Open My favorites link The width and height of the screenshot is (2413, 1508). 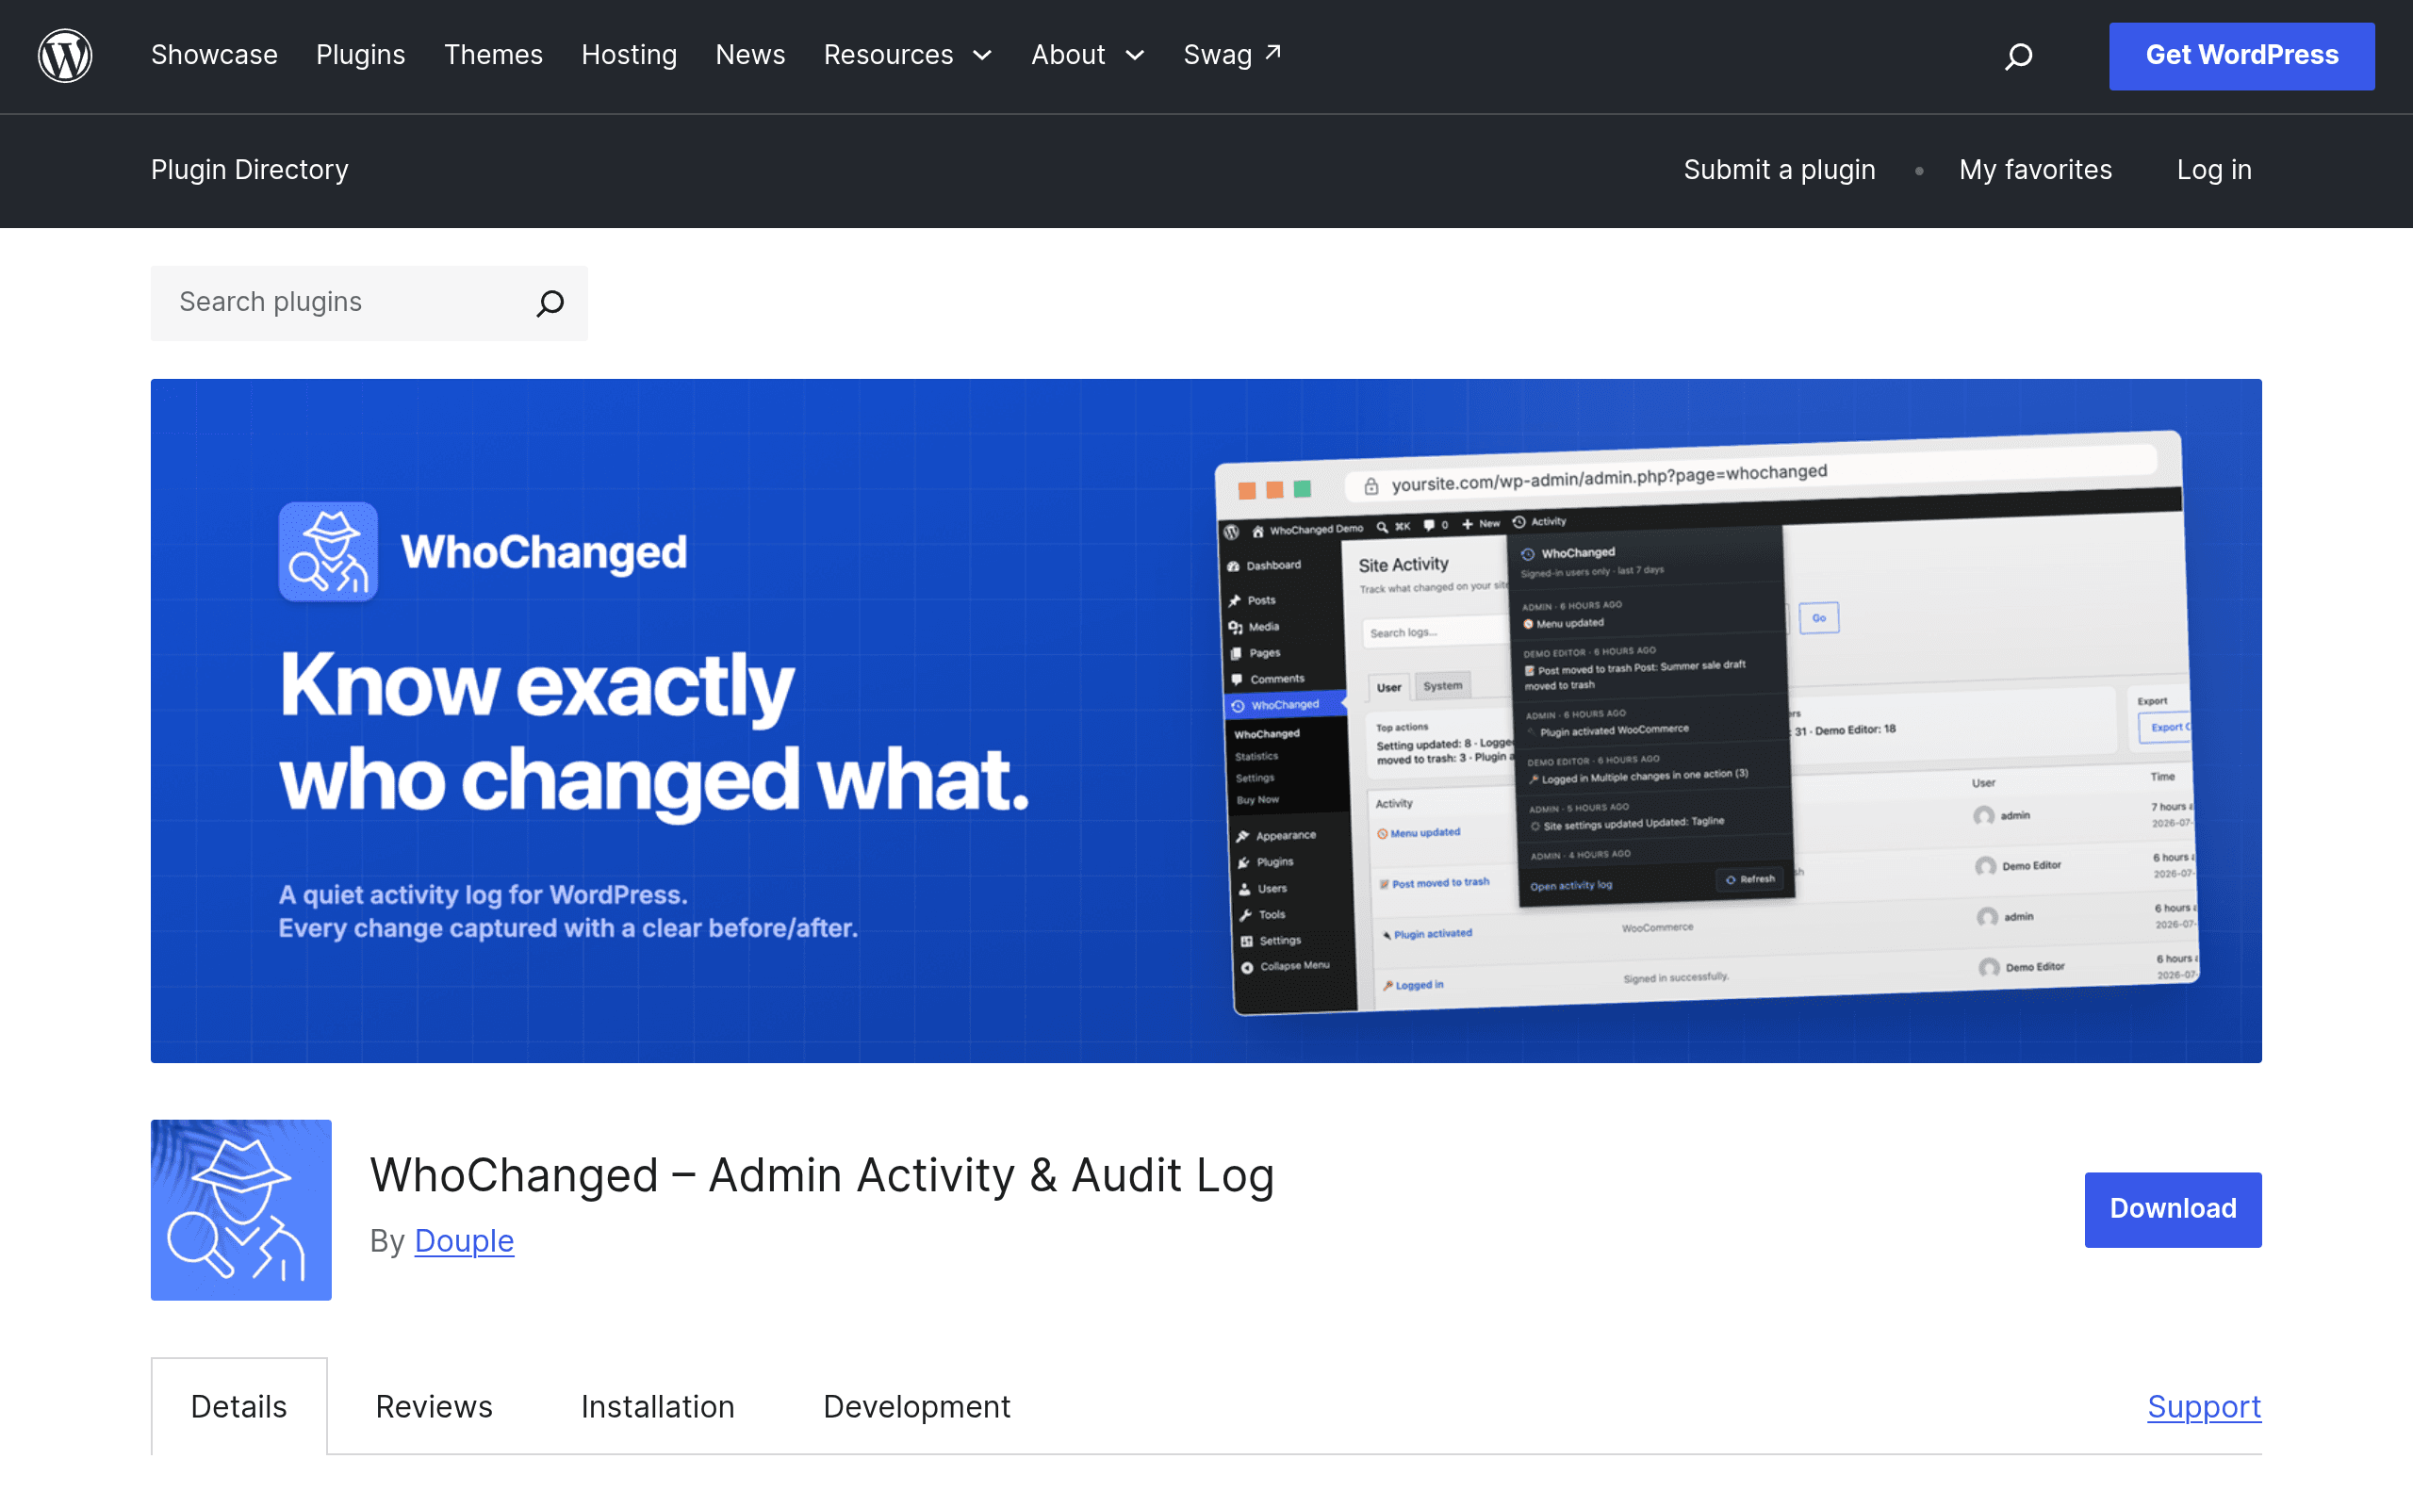coord(2035,170)
